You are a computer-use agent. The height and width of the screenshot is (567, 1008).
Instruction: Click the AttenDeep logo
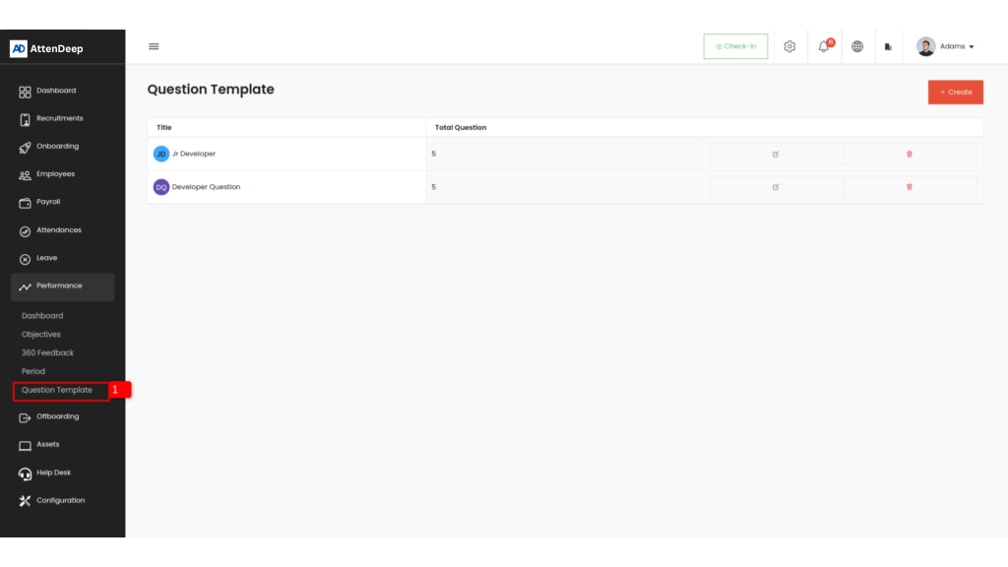[47, 48]
